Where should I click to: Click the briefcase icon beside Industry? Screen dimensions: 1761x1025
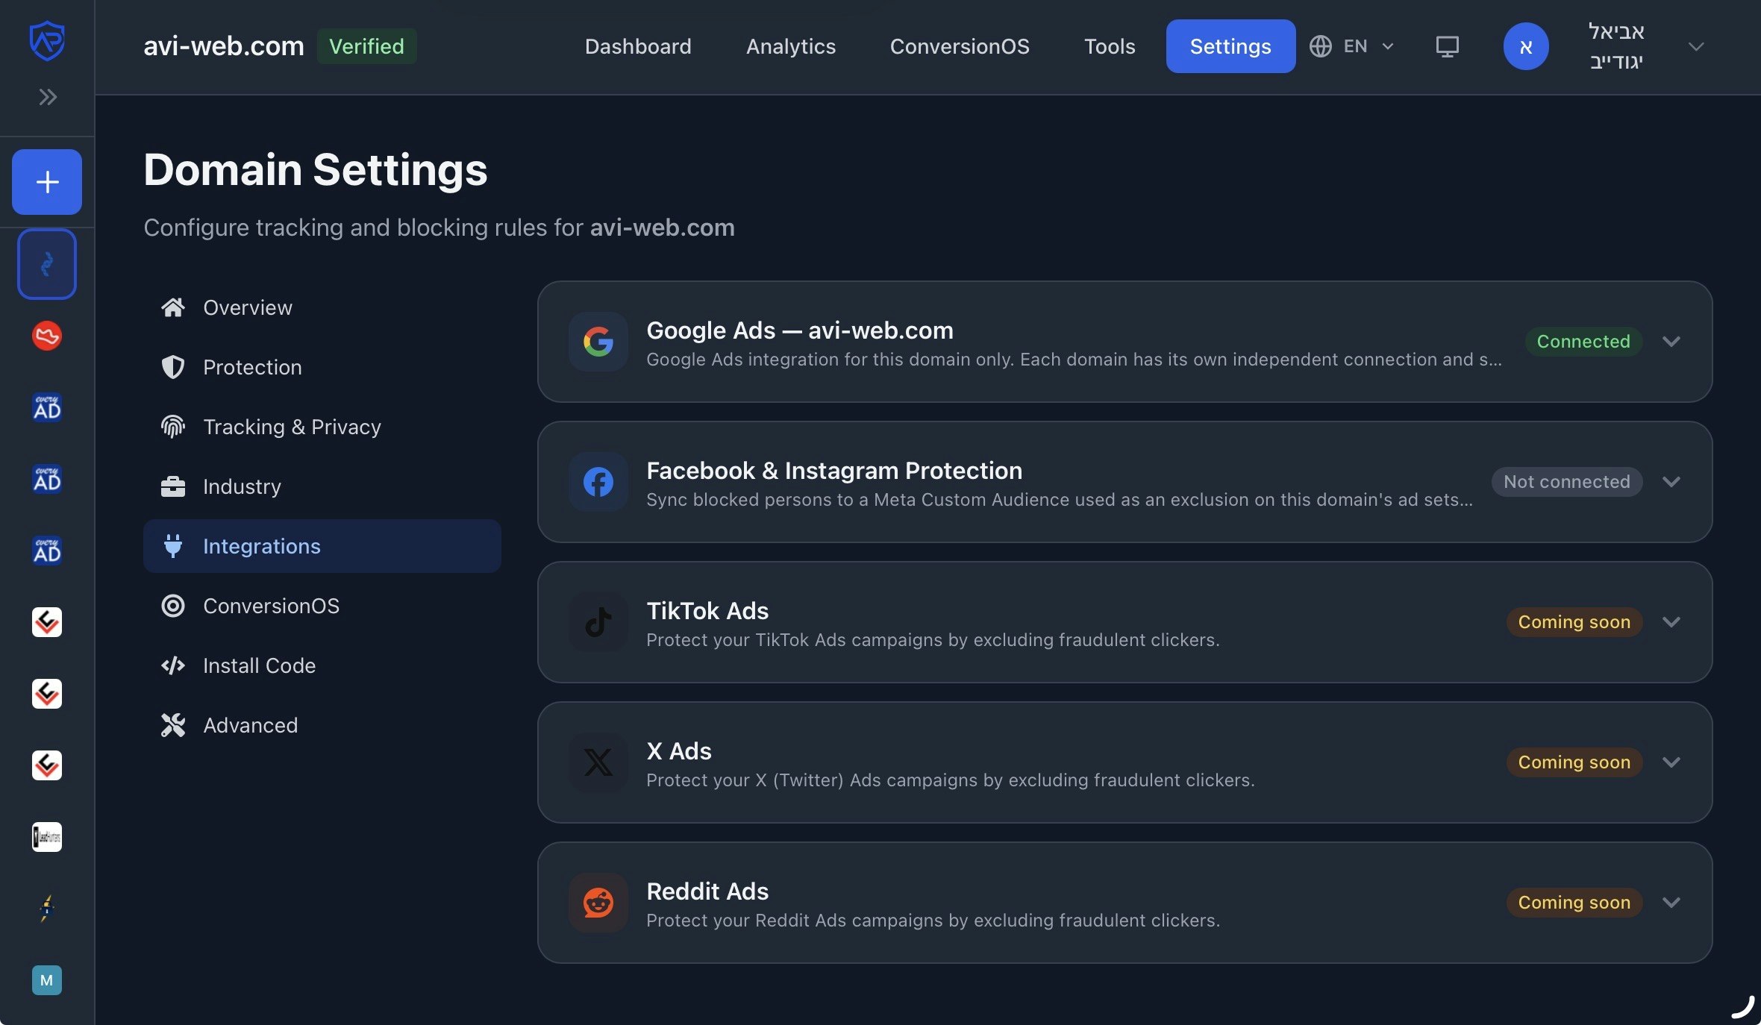pyautogui.click(x=173, y=486)
